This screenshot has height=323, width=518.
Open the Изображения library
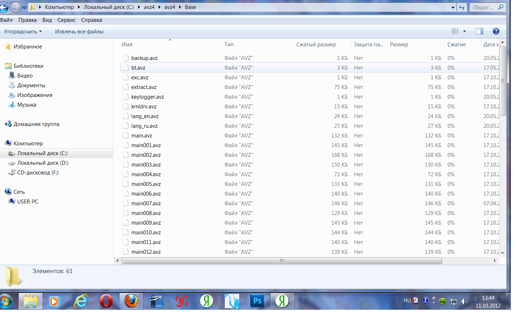(x=35, y=95)
